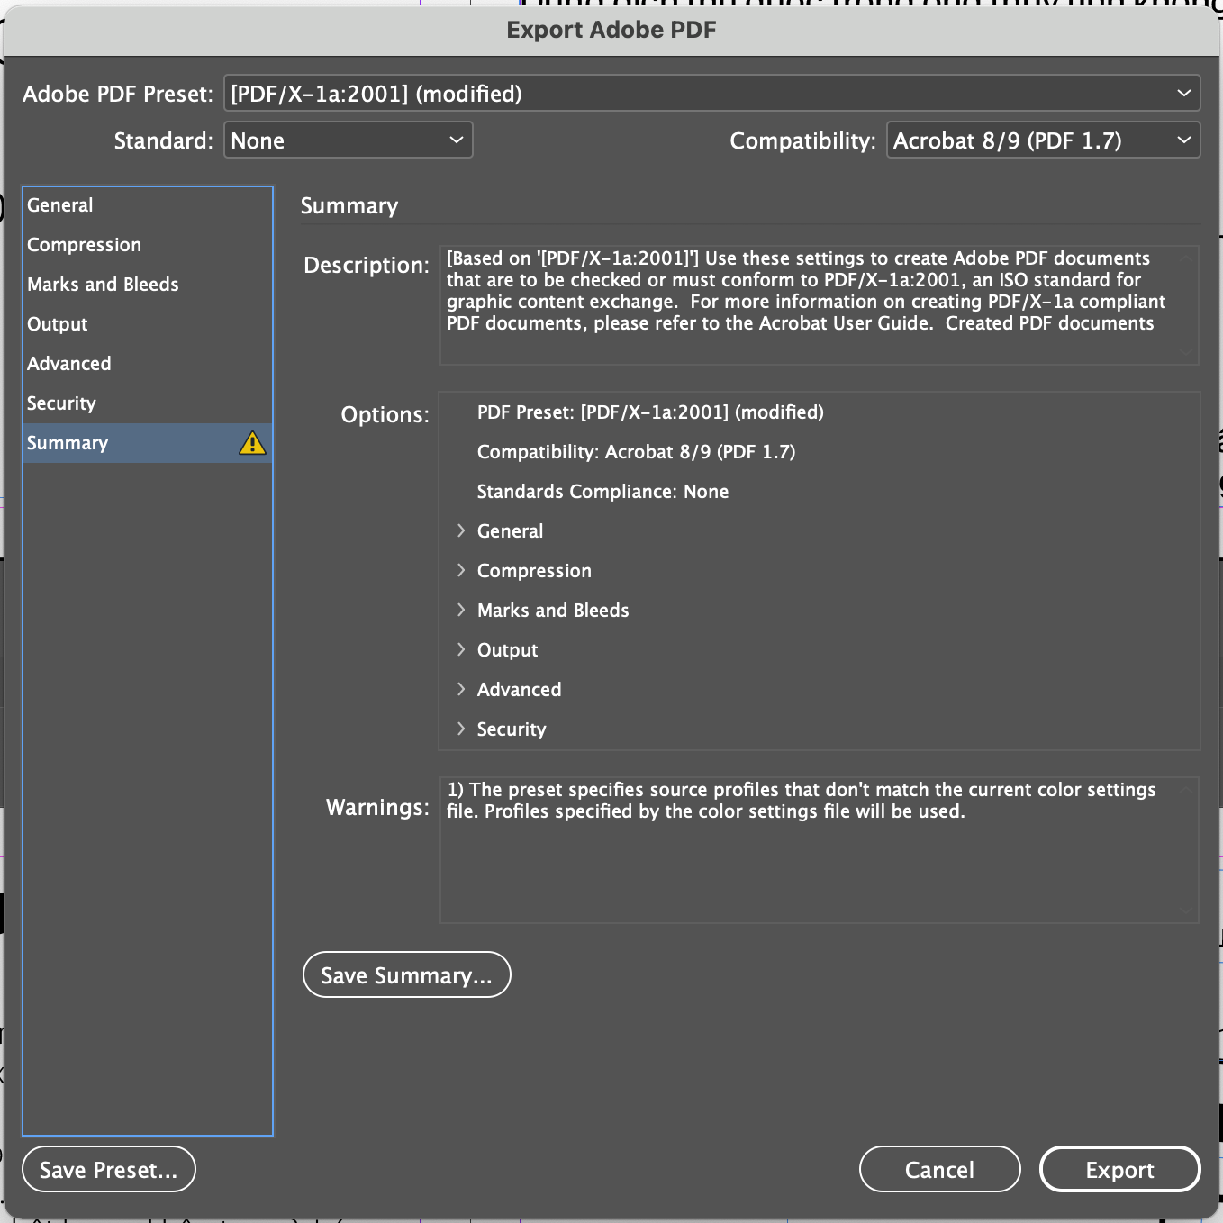
Task: Select the General panel in the sidebar
Action: pos(60,204)
